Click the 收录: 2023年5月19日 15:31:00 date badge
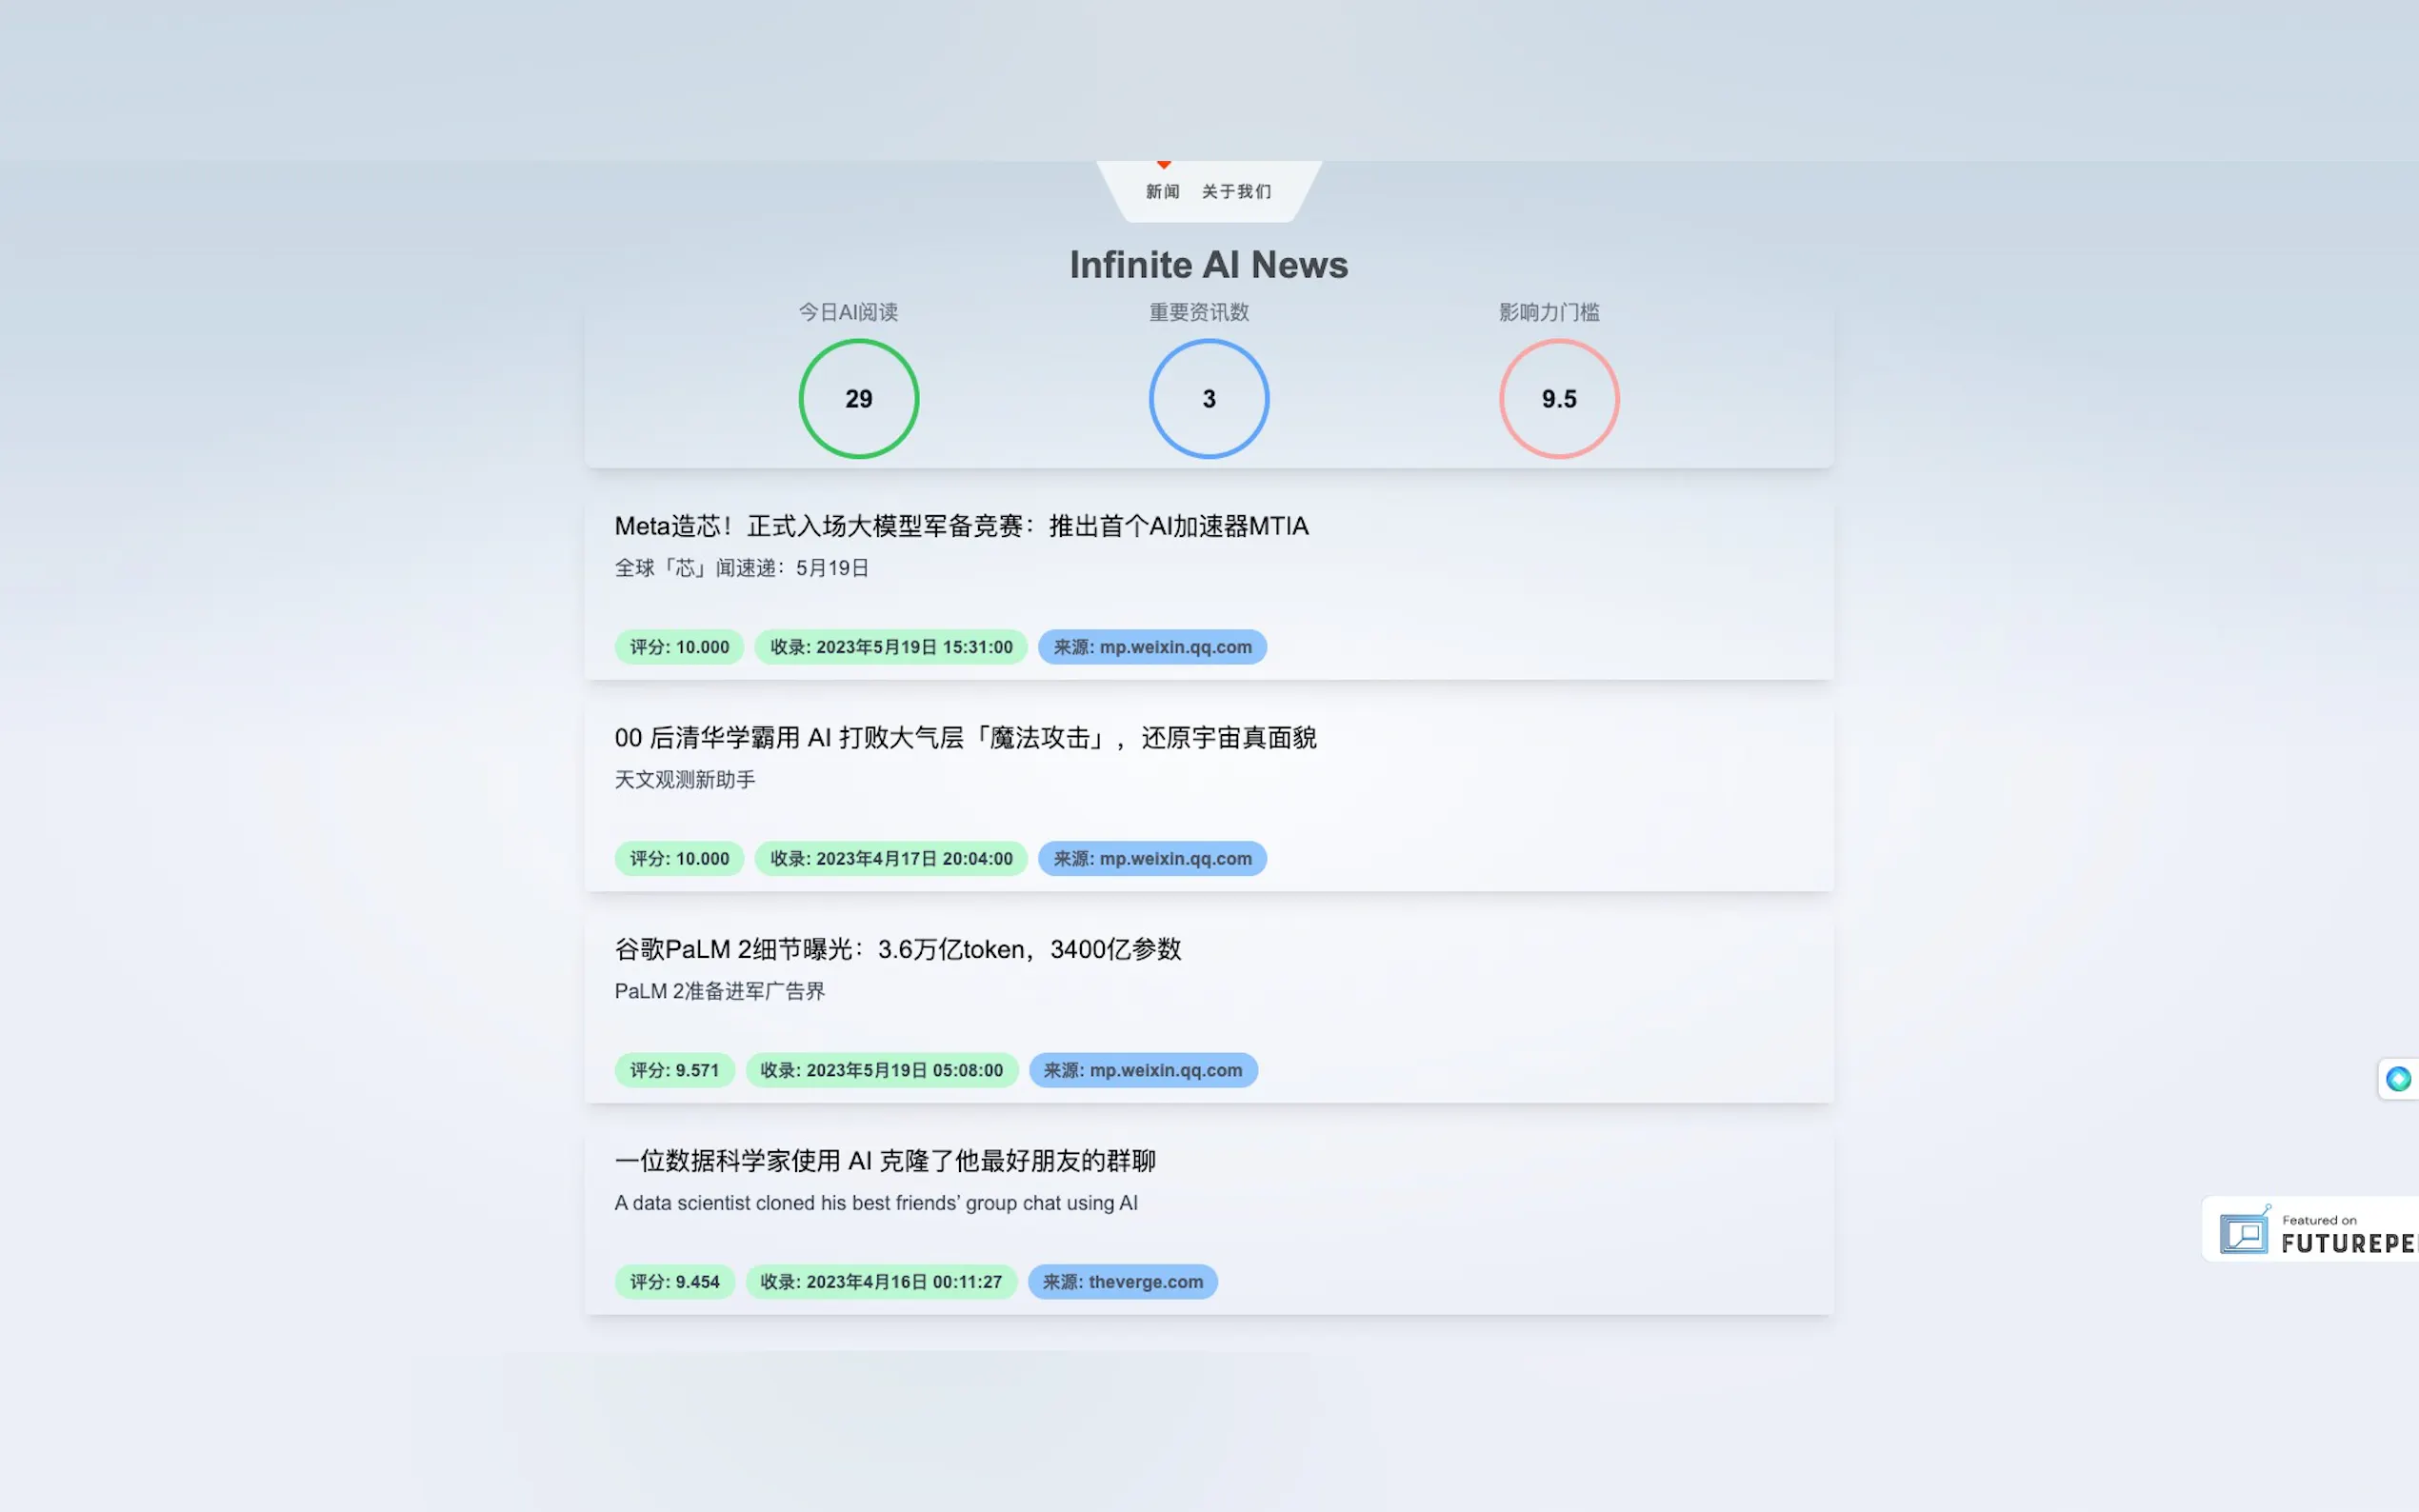The width and height of the screenshot is (2419, 1512). tap(890, 647)
